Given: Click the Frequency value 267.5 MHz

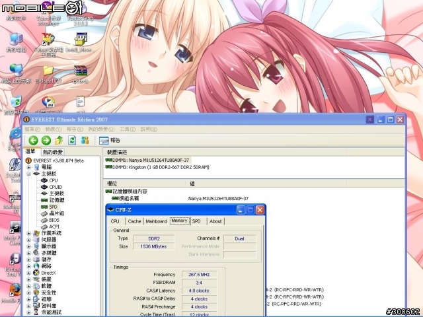Looking at the screenshot, I should [x=199, y=275].
